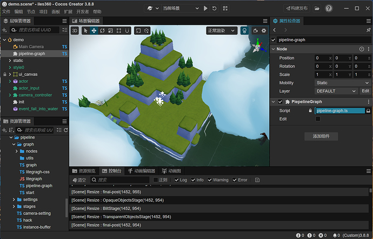373x239 pixels.
Task: Open the project folder icon in title bar
Action: [x=317, y=8]
